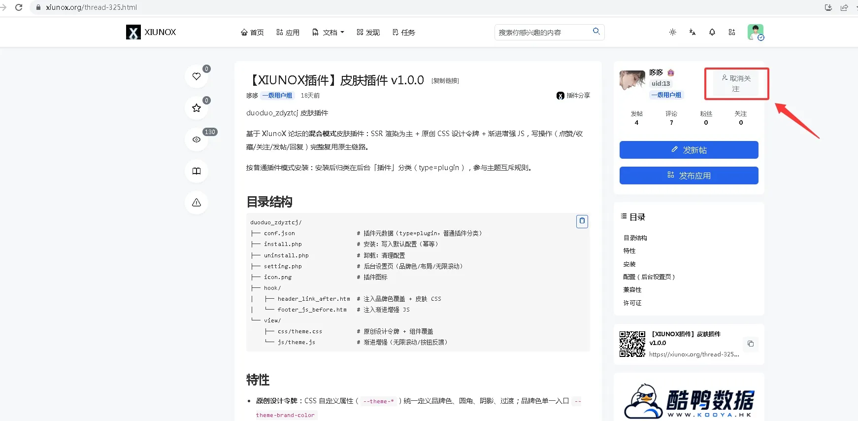Jump to 兼容性 in table of contents
Viewport: 858px width, 421px height.
point(632,290)
